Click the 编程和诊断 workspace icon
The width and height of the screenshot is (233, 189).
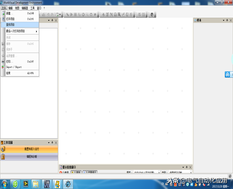(3, 157)
